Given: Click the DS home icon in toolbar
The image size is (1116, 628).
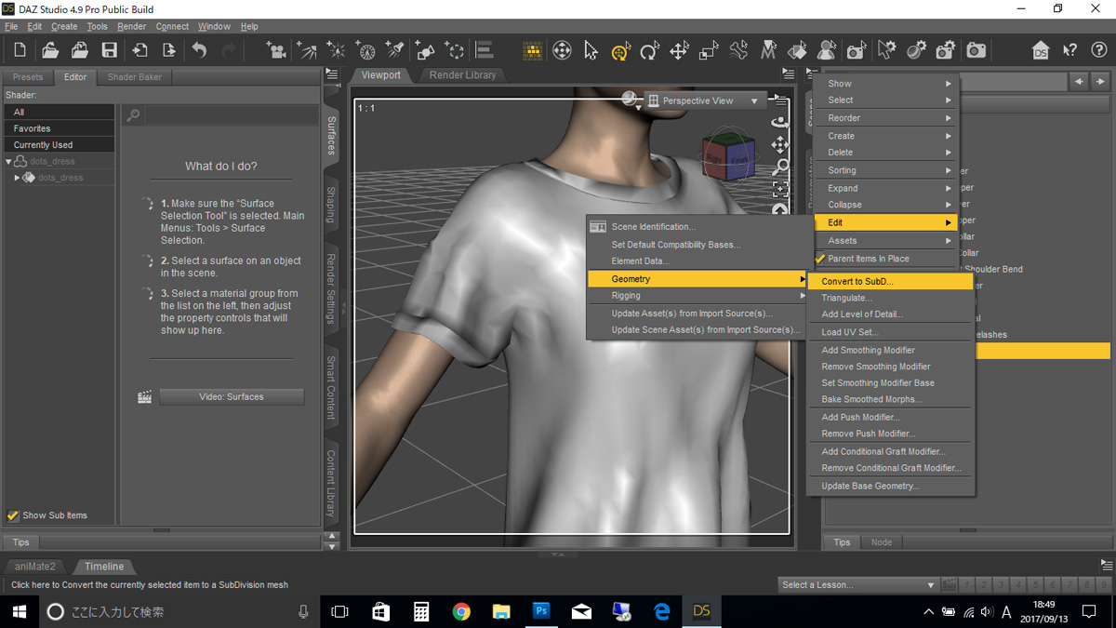Looking at the screenshot, I should pyautogui.click(x=1041, y=50).
